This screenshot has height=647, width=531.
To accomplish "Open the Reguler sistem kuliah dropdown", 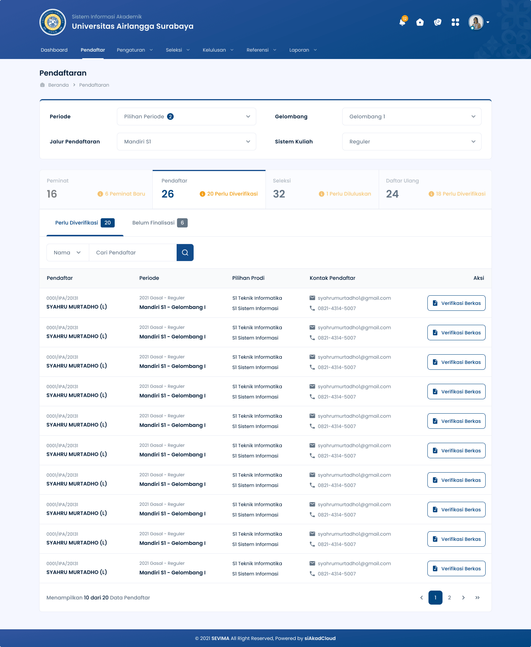I will click(x=412, y=142).
